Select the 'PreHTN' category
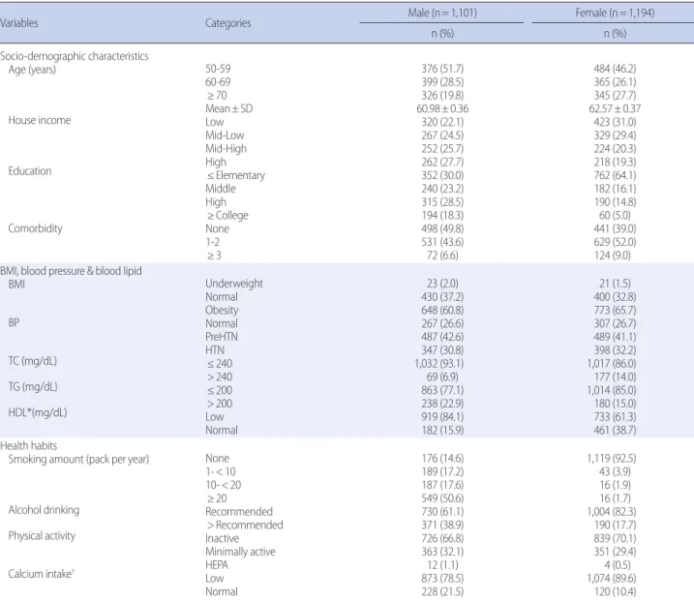The width and height of the screenshot is (694, 601). [x=222, y=337]
